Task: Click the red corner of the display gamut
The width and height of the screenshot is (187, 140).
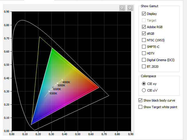Action: tap(99, 87)
